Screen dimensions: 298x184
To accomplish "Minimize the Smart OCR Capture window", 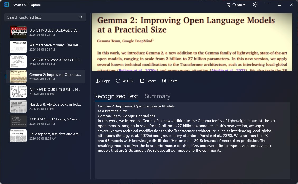I will pos(267,5).
